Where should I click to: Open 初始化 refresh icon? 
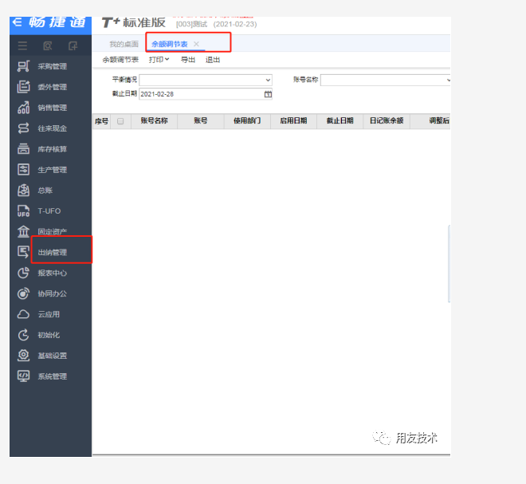[x=23, y=335]
